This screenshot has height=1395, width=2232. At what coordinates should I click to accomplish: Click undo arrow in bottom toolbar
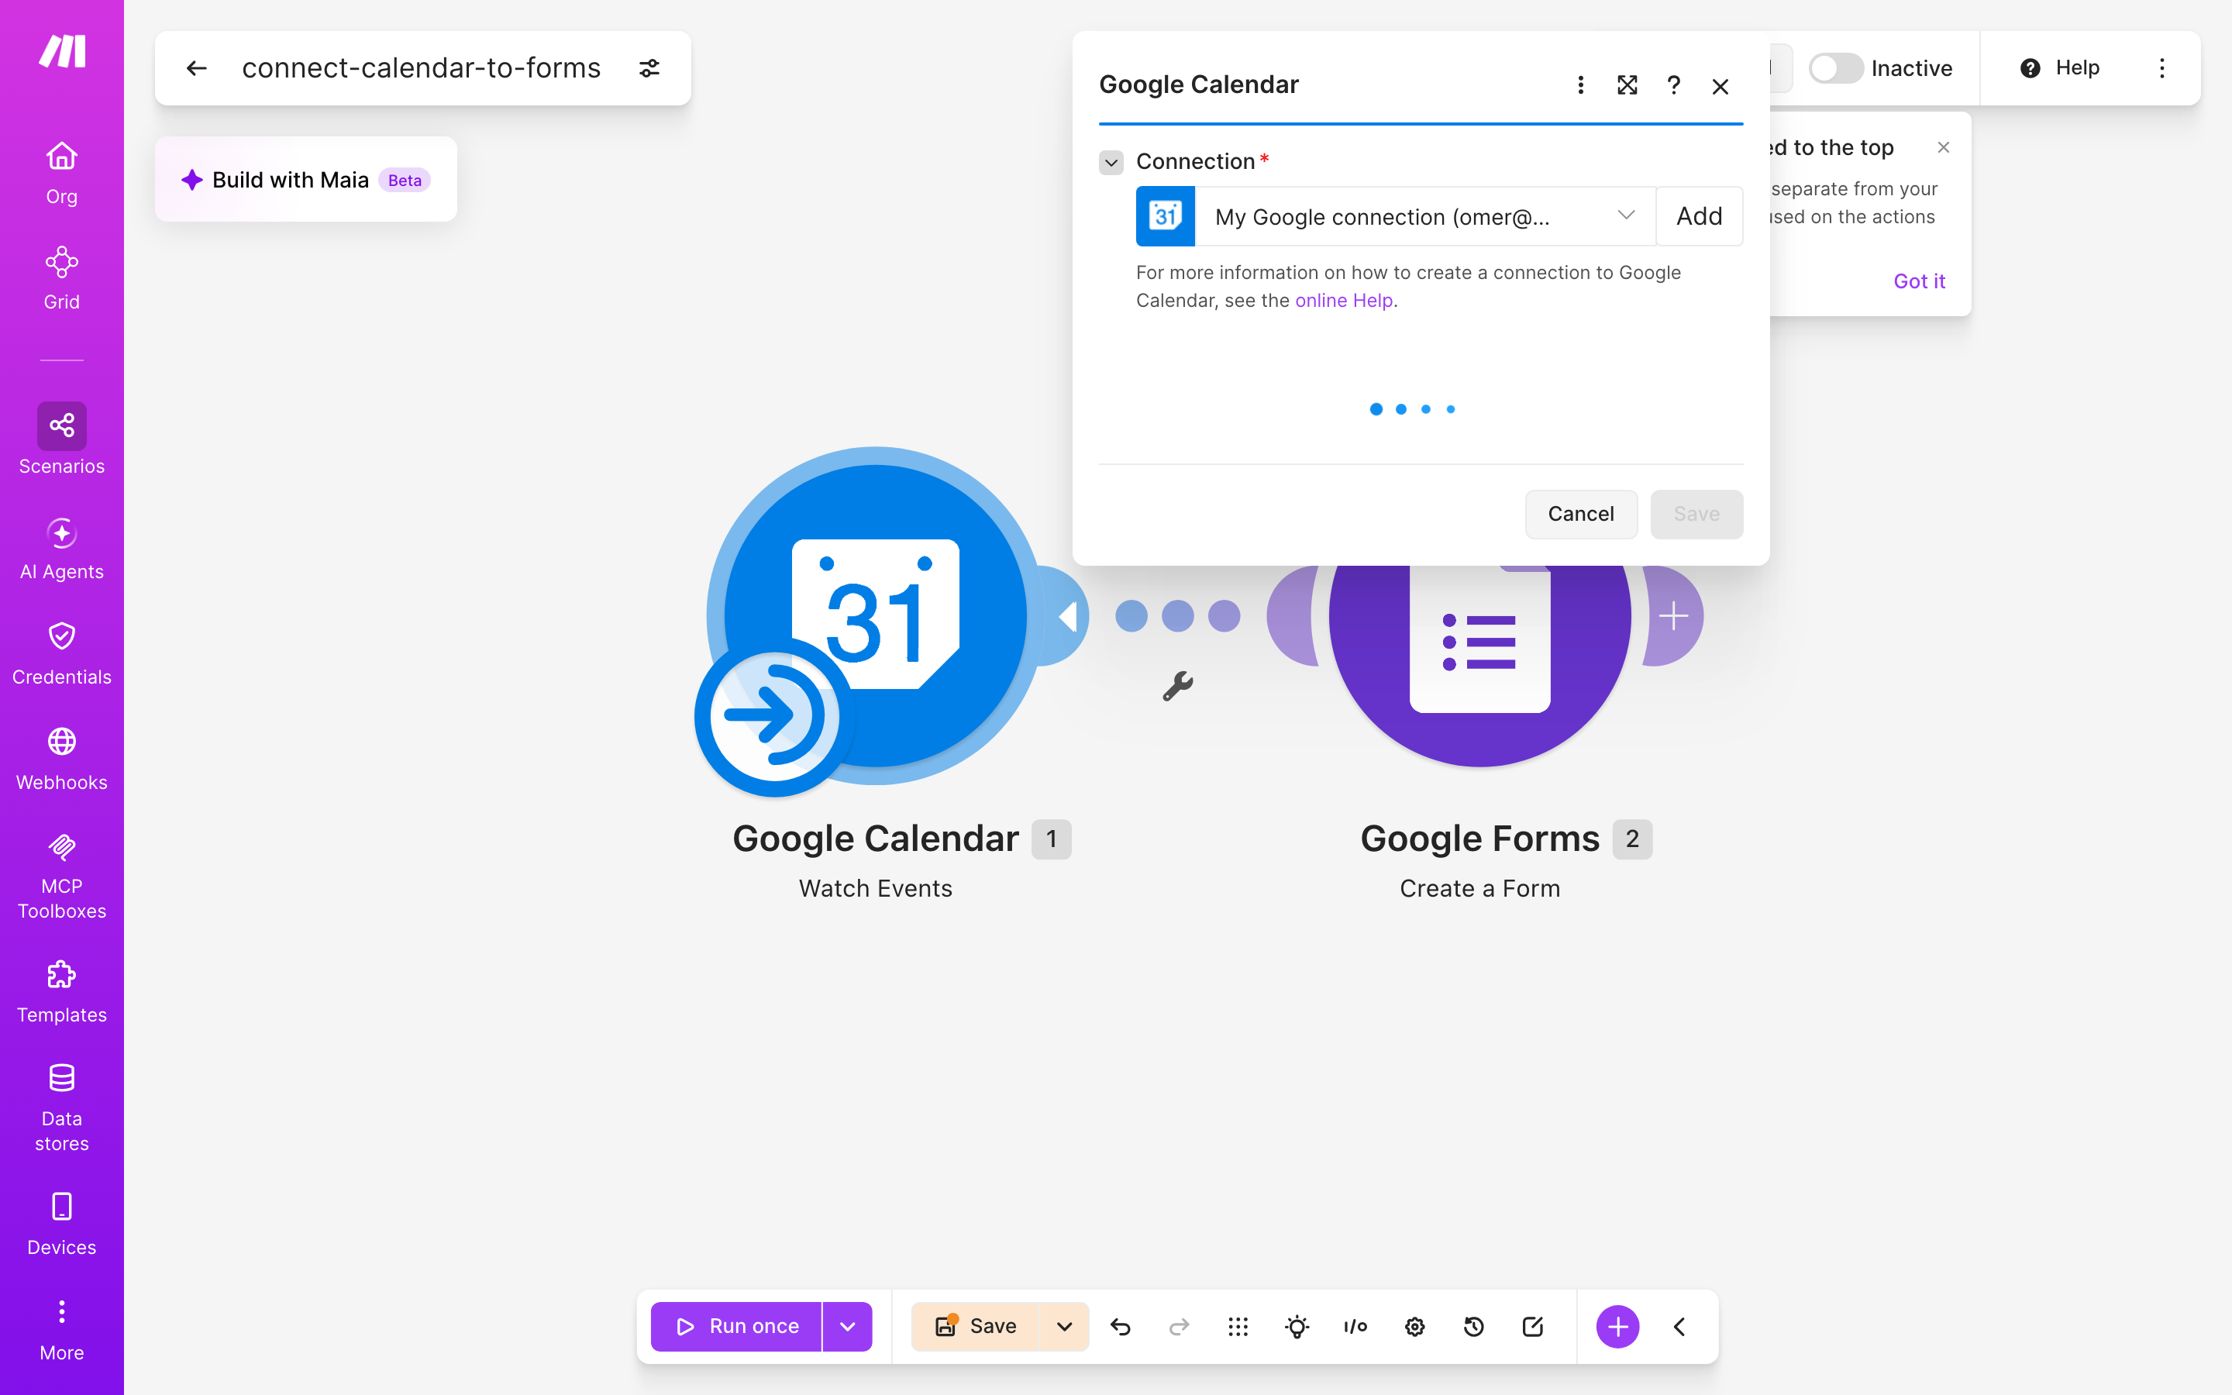coord(1121,1327)
